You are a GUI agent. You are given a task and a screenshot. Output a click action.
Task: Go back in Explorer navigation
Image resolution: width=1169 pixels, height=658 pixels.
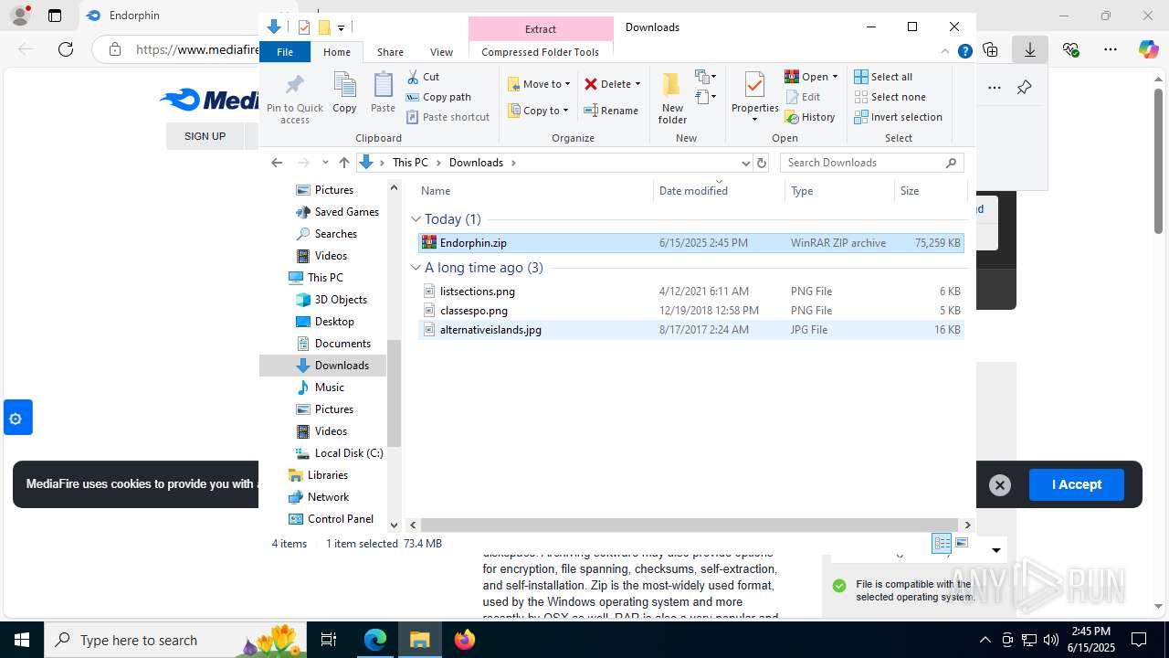[277, 163]
